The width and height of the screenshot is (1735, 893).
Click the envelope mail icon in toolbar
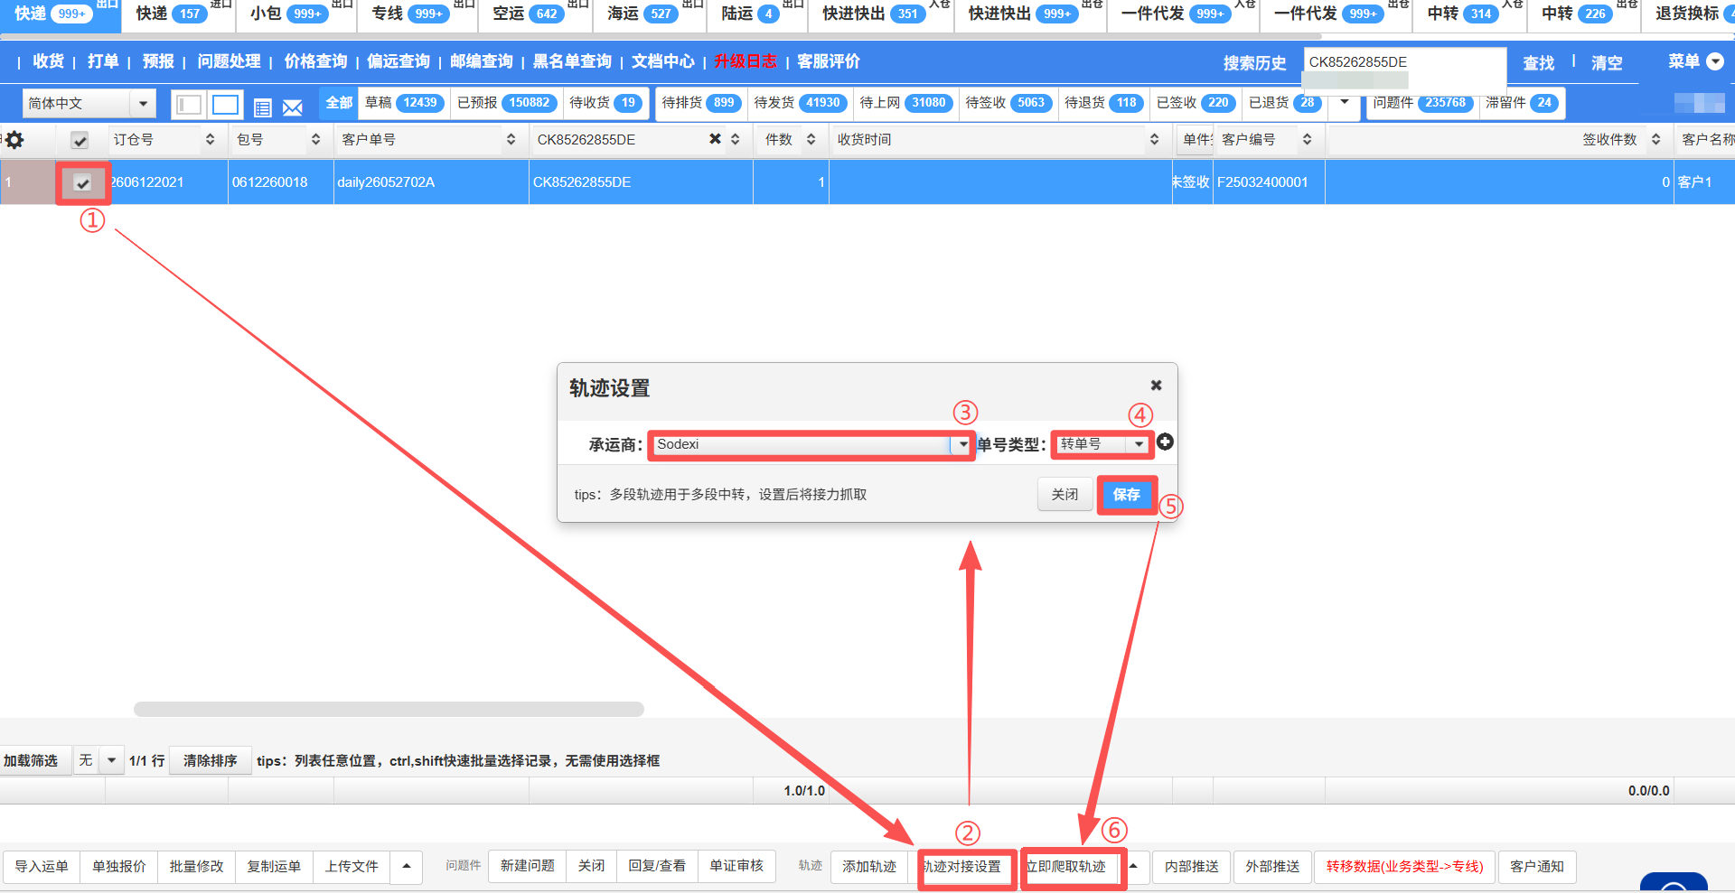[x=292, y=107]
